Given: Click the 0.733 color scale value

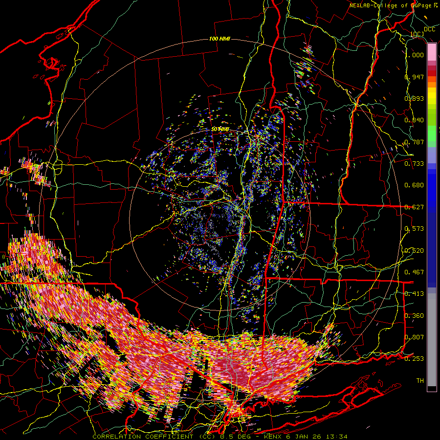Looking at the screenshot, I should click(x=414, y=164).
